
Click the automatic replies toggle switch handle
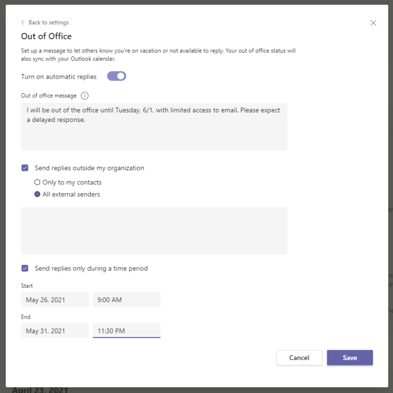[x=120, y=76]
